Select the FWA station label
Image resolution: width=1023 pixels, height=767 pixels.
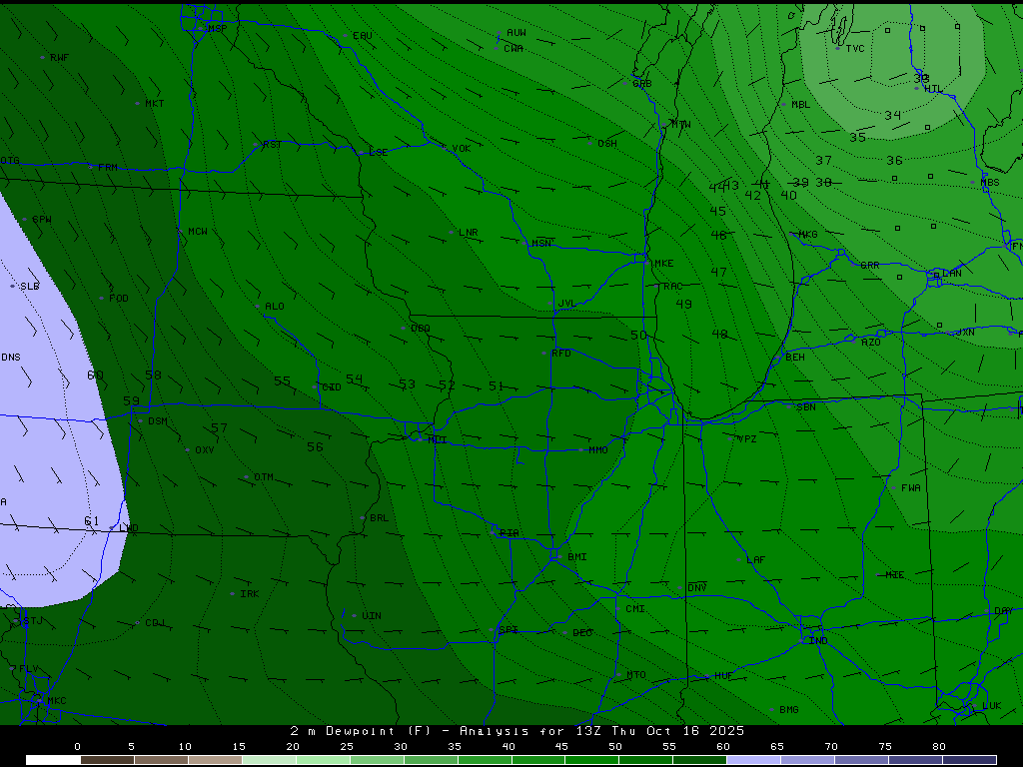tap(911, 487)
